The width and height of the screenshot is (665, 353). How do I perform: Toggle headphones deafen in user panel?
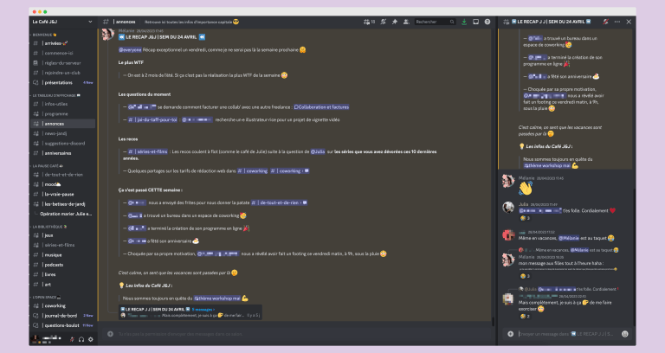coord(81,339)
